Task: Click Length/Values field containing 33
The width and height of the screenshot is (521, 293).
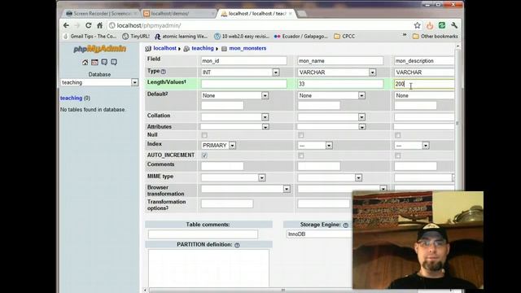Action: pos(340,84)
